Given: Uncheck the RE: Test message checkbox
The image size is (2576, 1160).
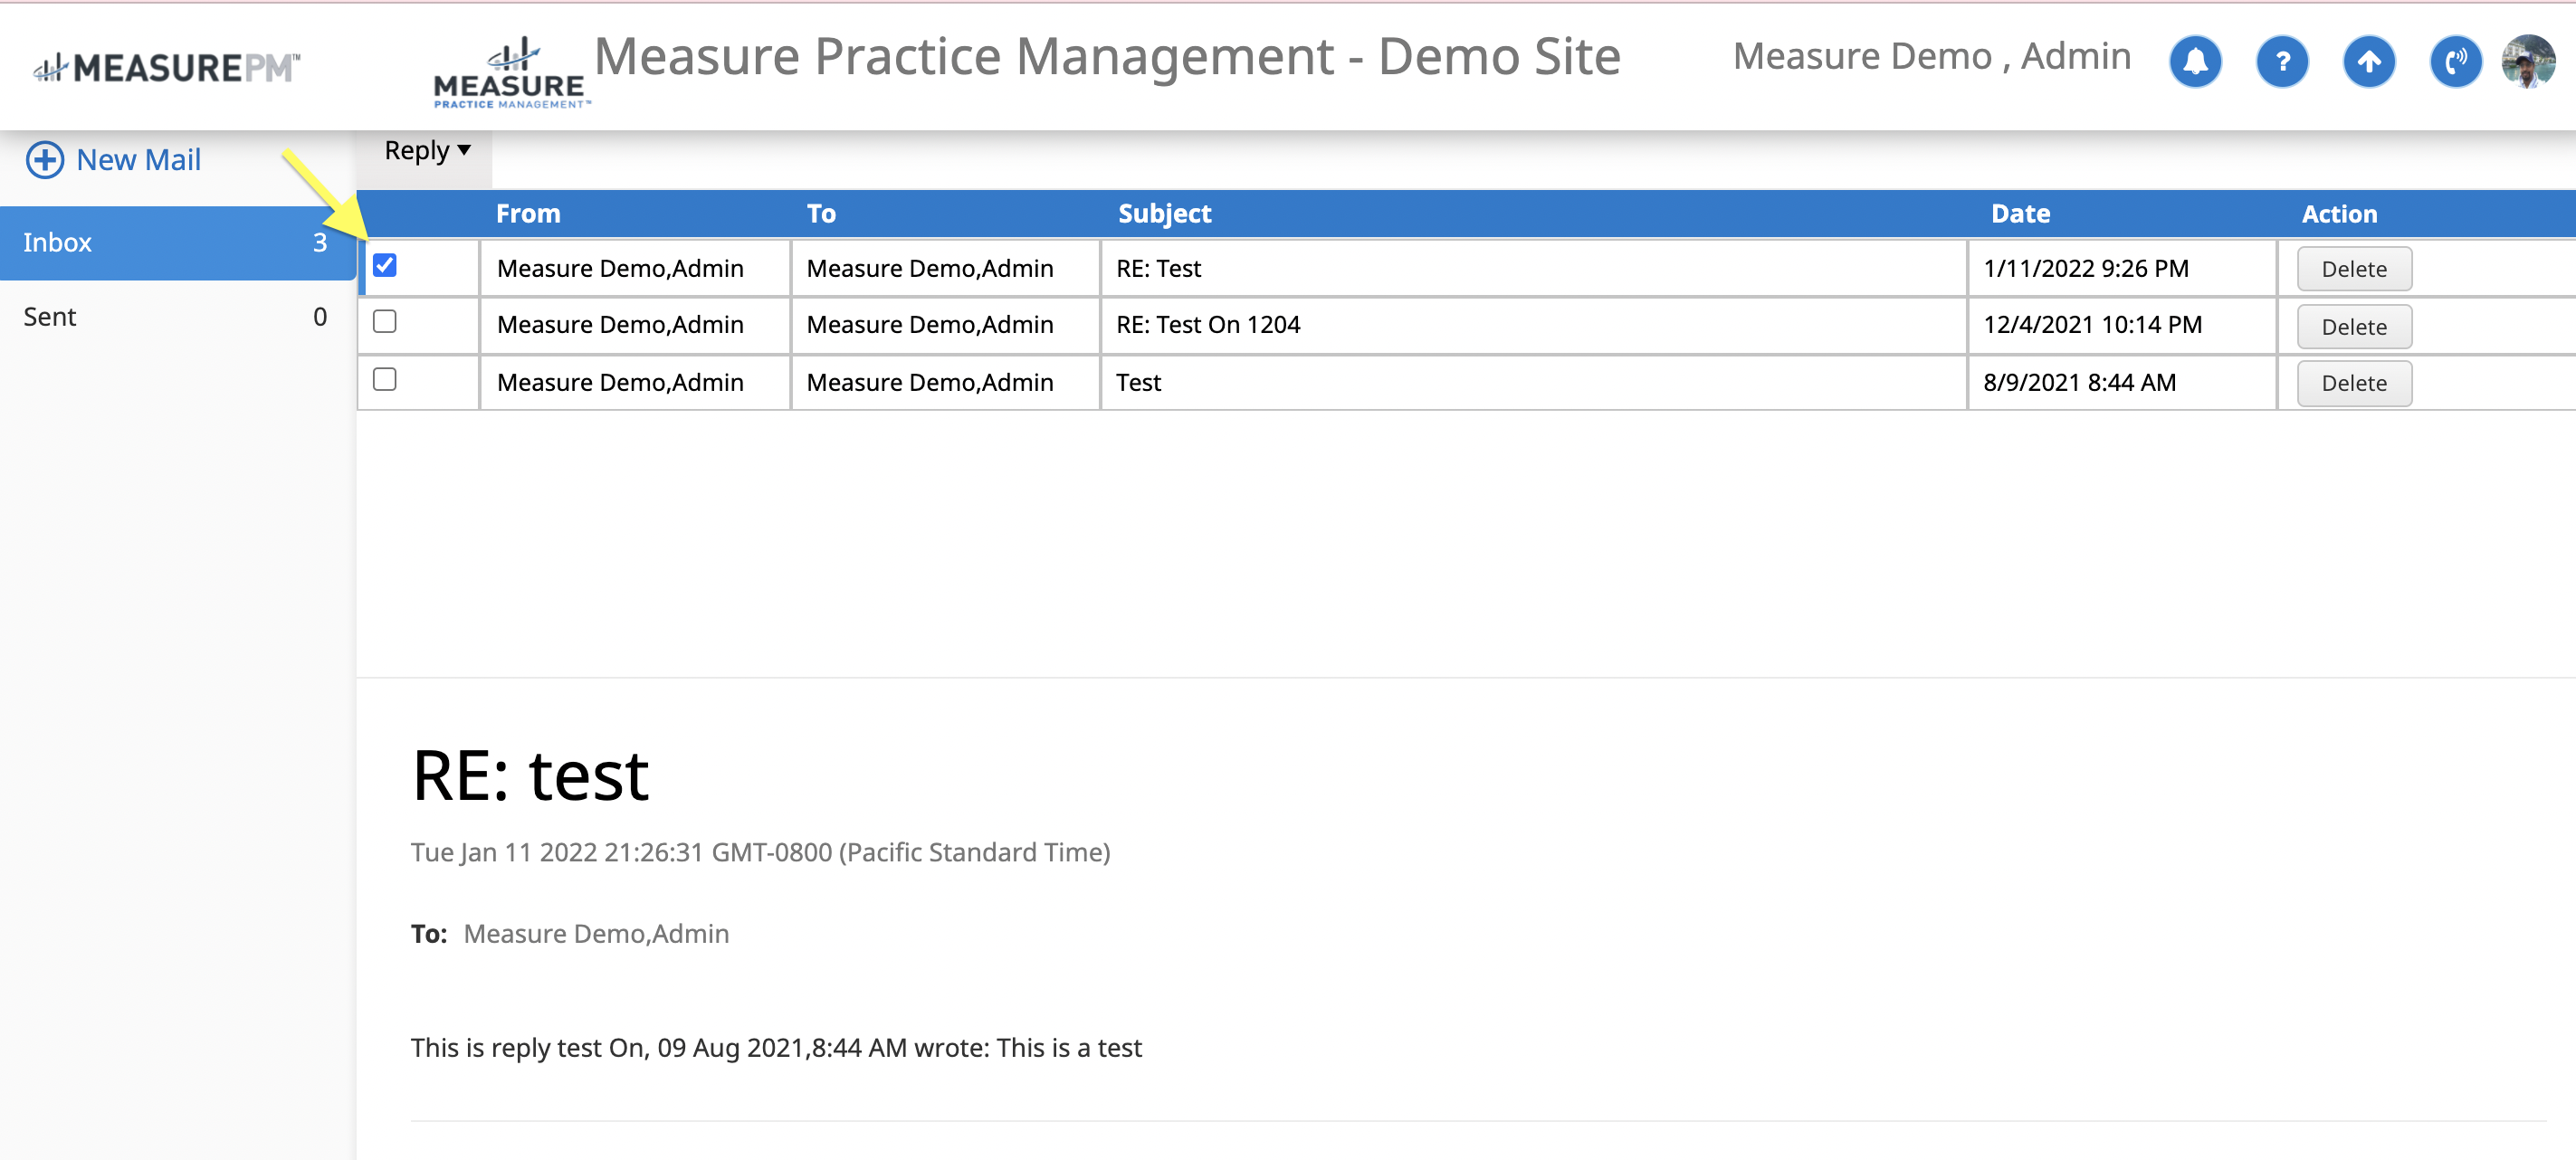Looking at the screenshot, I should 385,265.
